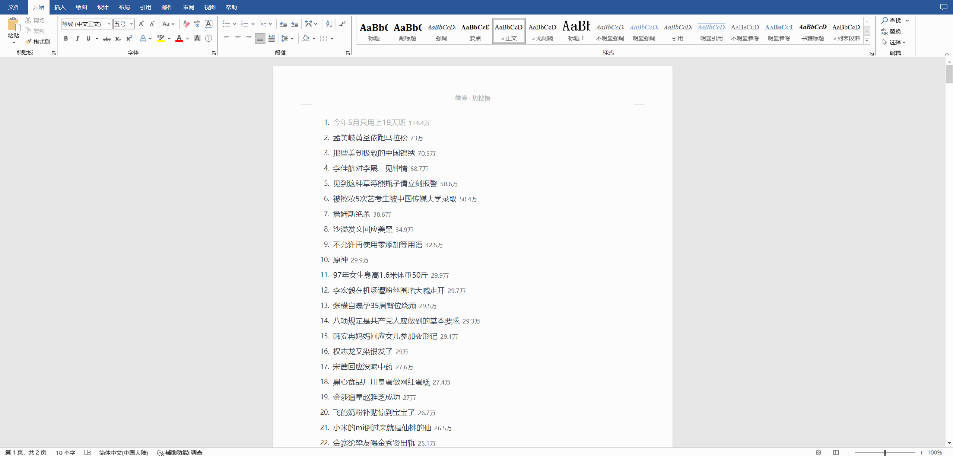953x456 pixels.
Task: Open the comments icon in title bar
Action: (x=943, y=7)
